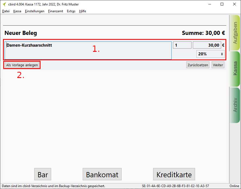
Task: Click the price field showing 30,00
Action: pyautogui.click(x=207, y=45)
